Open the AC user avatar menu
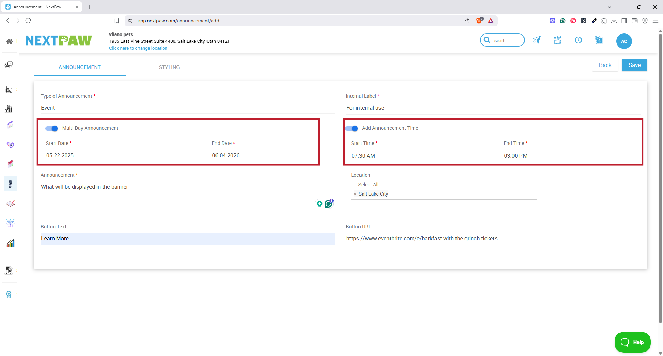 point(624,41)
